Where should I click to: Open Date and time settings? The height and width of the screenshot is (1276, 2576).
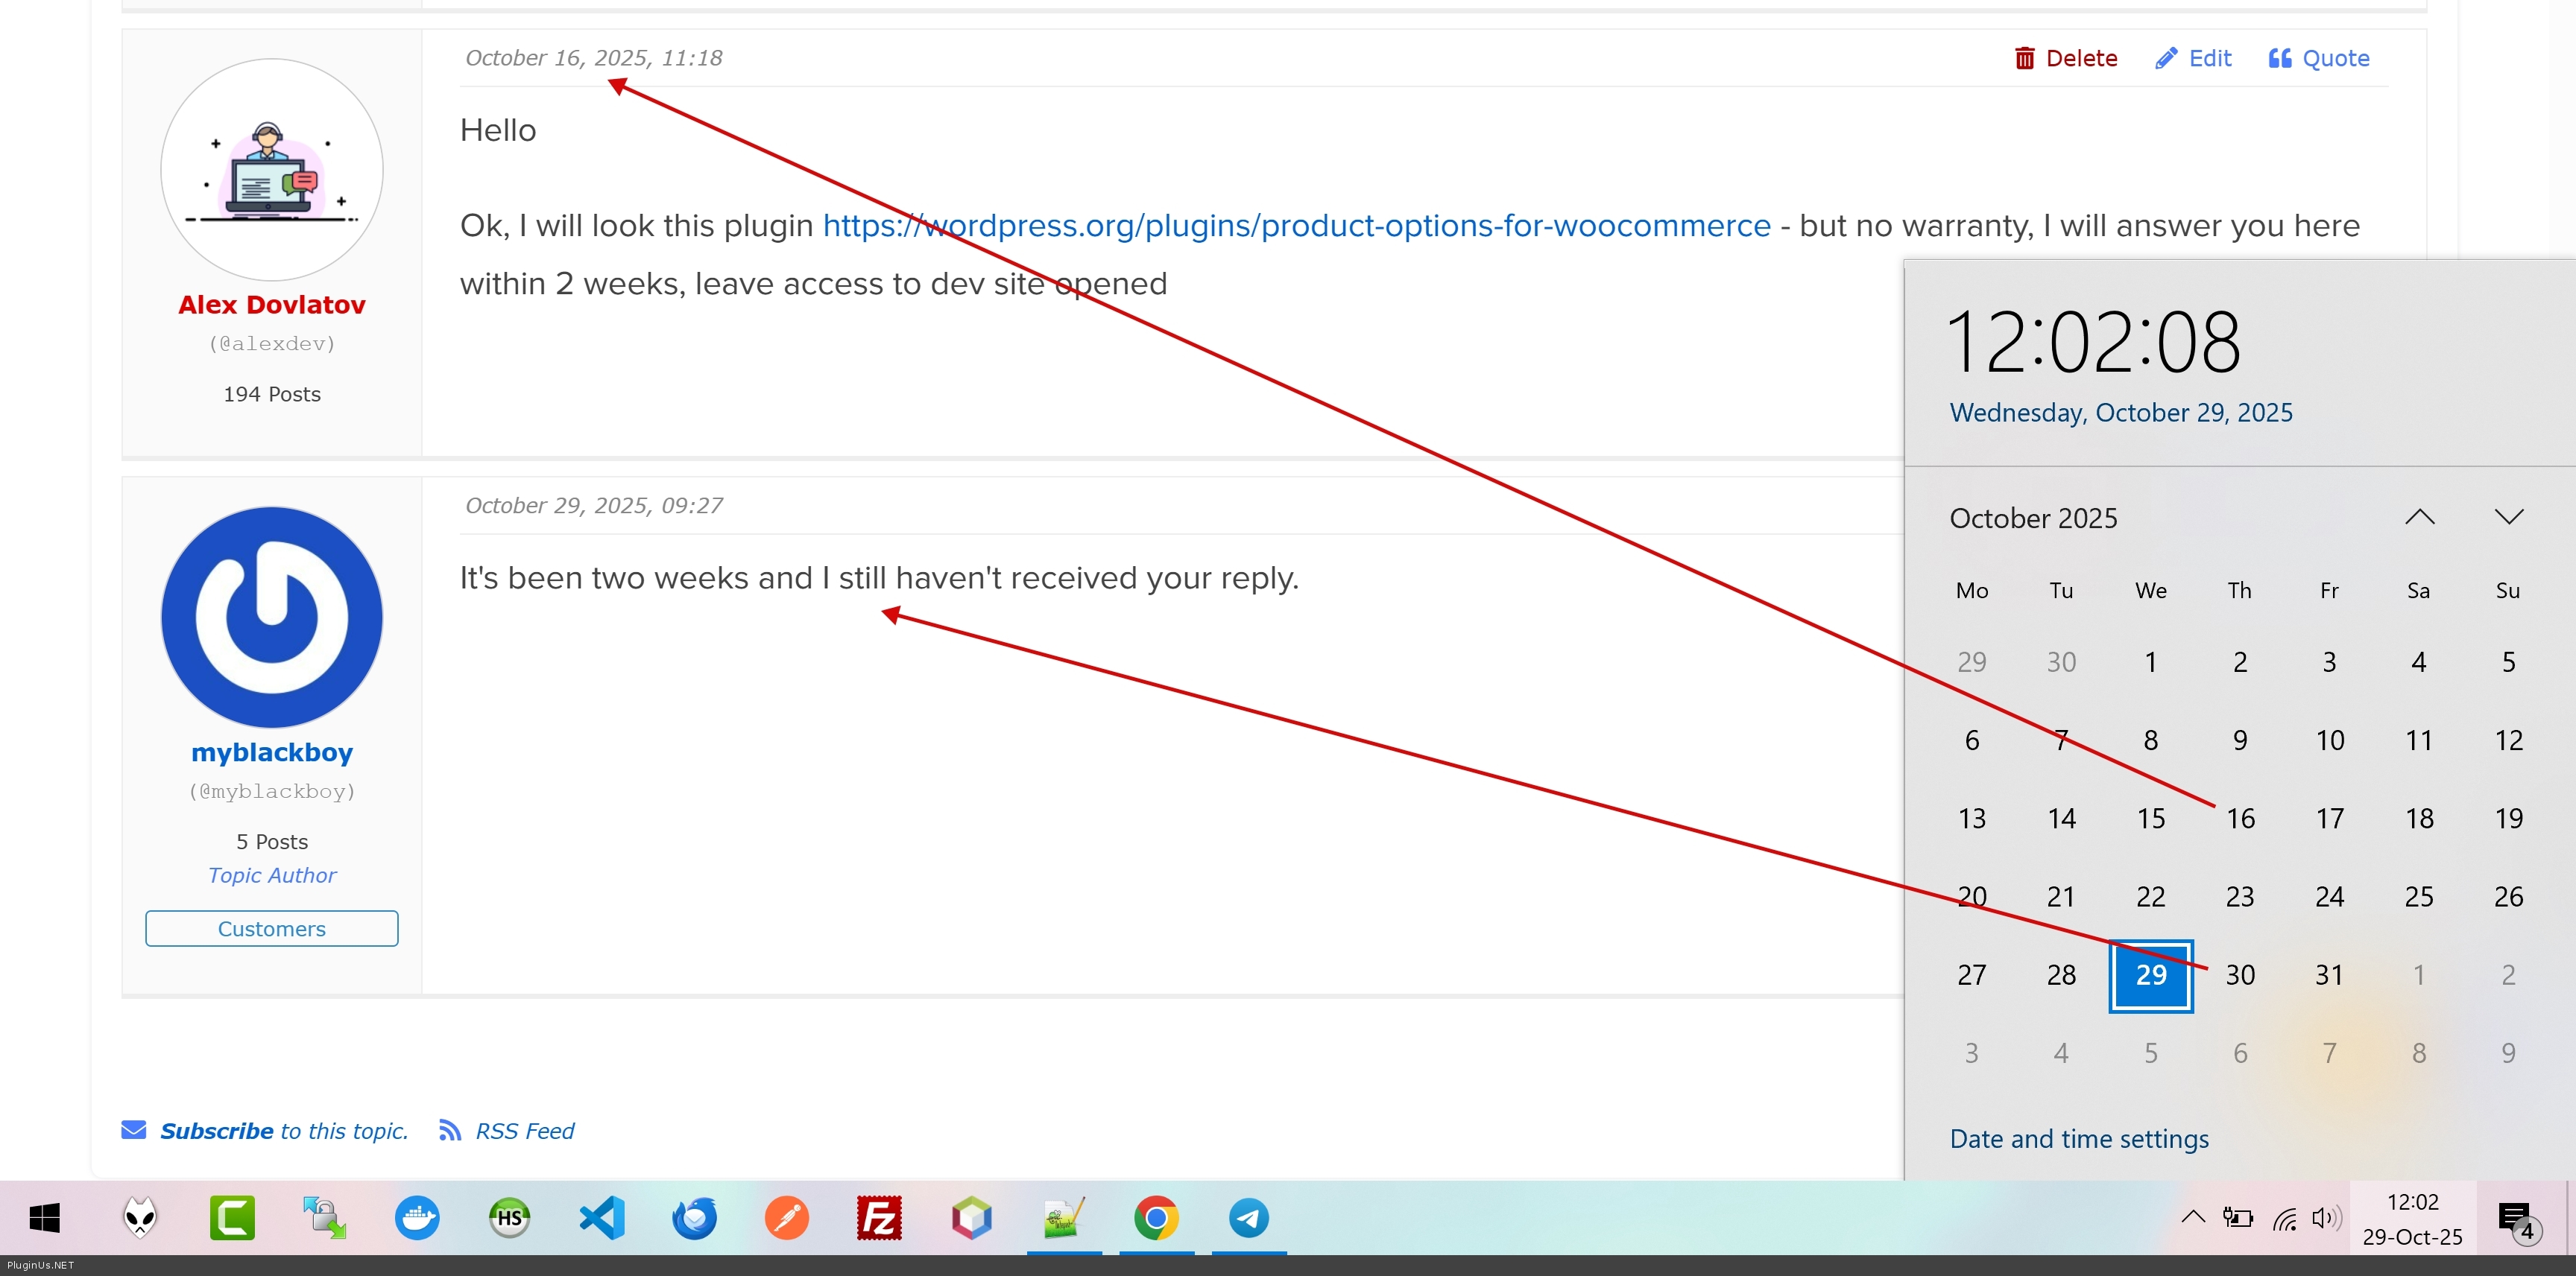2078,1138
